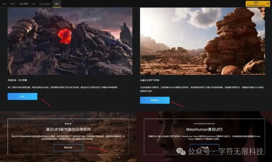Click the 演示UE5新功能的示例项目 heading

68,130
